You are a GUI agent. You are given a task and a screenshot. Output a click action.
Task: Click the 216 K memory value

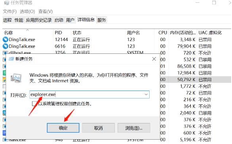[189, 100]
